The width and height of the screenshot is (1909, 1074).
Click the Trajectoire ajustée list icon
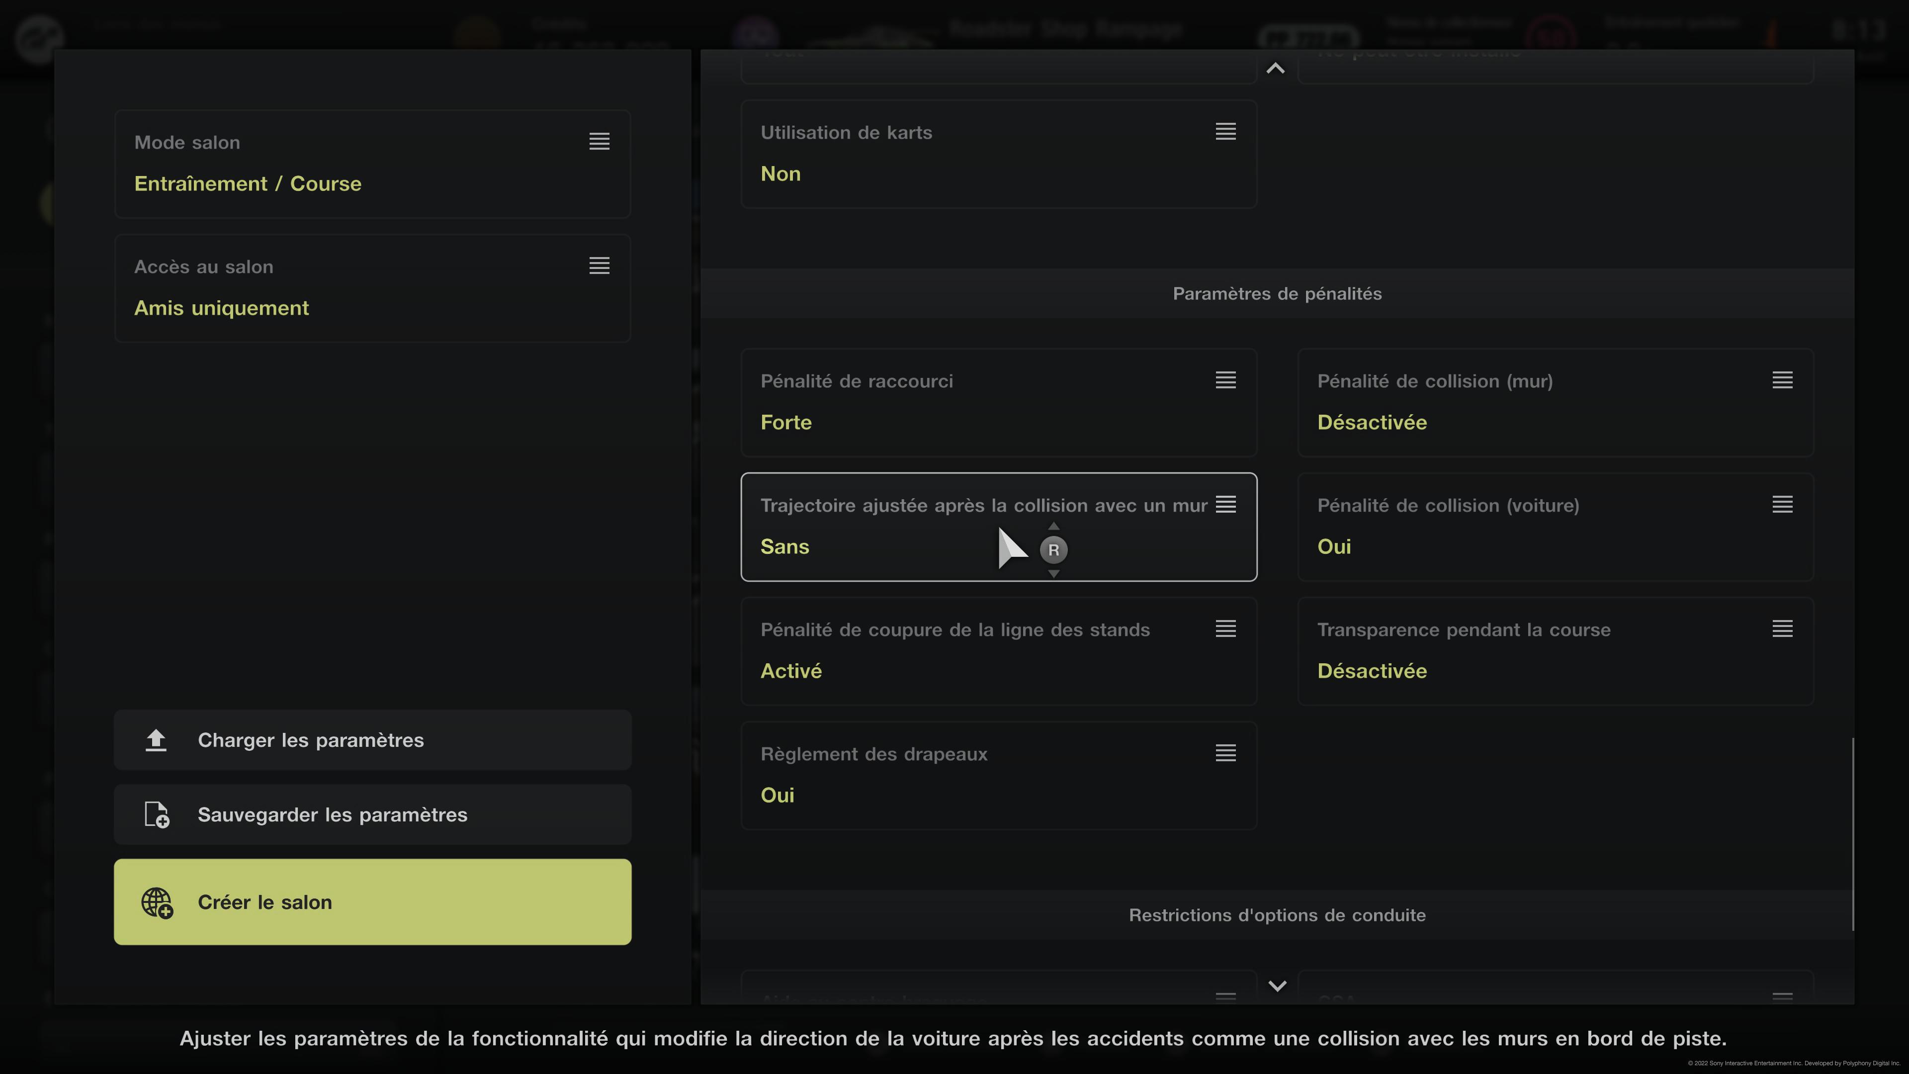(x=1225, y=505)
